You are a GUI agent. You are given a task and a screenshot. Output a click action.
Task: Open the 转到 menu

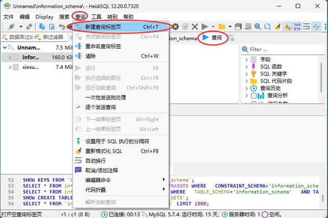tap(113, 17)
